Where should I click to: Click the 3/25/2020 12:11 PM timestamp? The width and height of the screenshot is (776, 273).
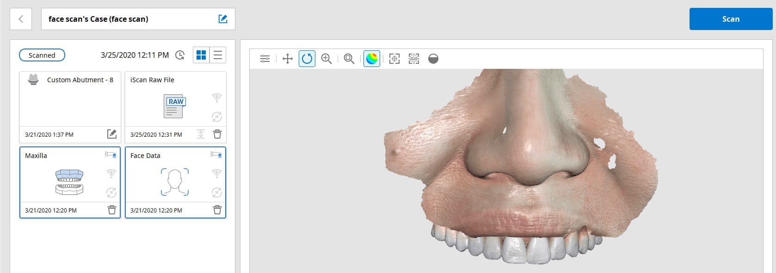[135, 55]
